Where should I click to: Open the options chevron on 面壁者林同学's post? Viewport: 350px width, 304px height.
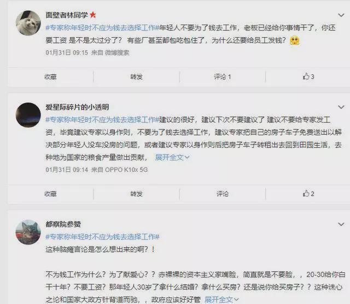(341, 15)
